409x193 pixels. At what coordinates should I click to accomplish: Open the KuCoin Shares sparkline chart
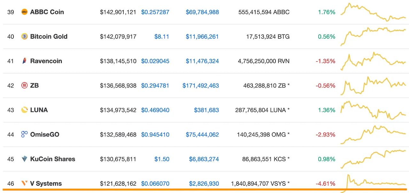pyautogui.click(x=373, y=159)
